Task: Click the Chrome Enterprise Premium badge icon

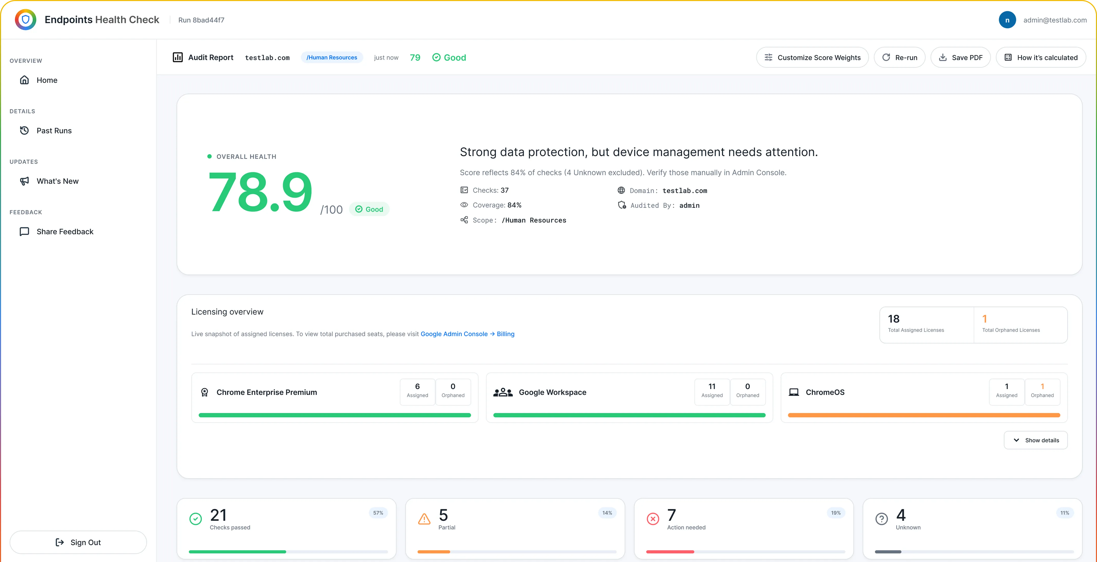Action: (204, 392)
